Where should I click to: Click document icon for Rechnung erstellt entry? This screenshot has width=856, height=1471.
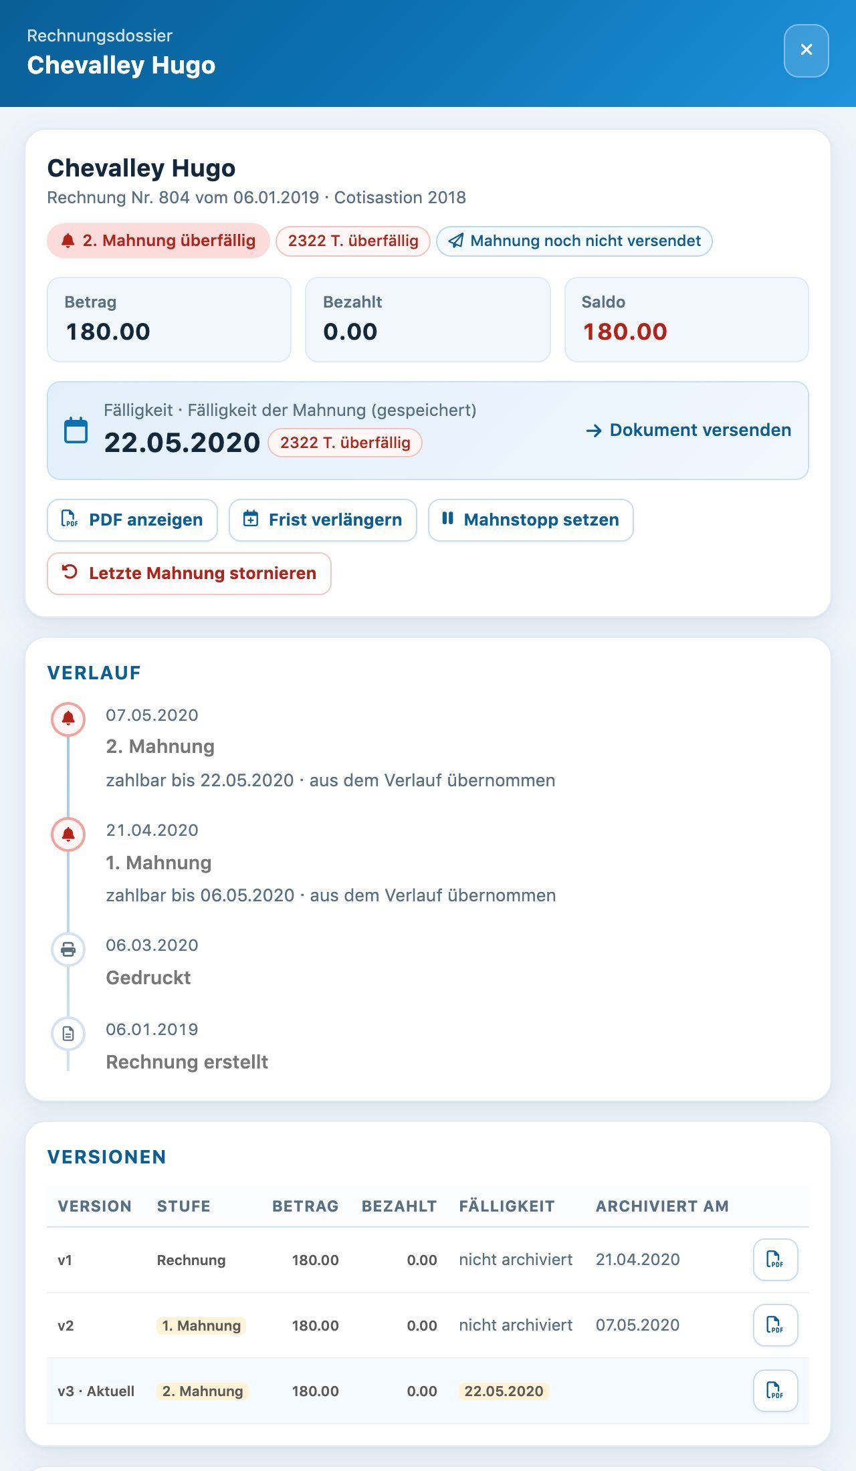click(68, 1034)
